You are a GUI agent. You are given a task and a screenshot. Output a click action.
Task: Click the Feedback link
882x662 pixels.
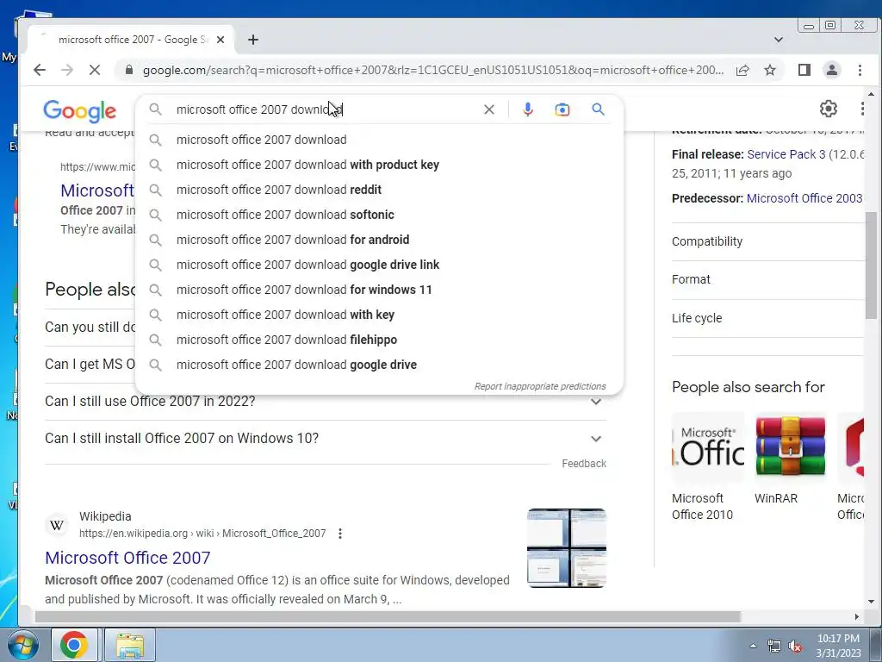584,463
